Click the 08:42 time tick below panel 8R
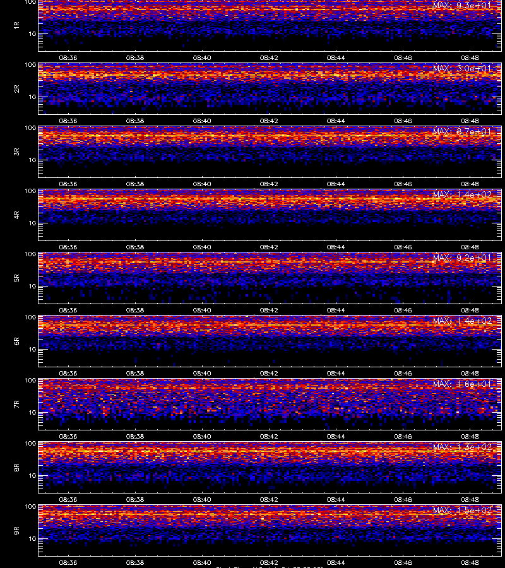 point(269,500)
